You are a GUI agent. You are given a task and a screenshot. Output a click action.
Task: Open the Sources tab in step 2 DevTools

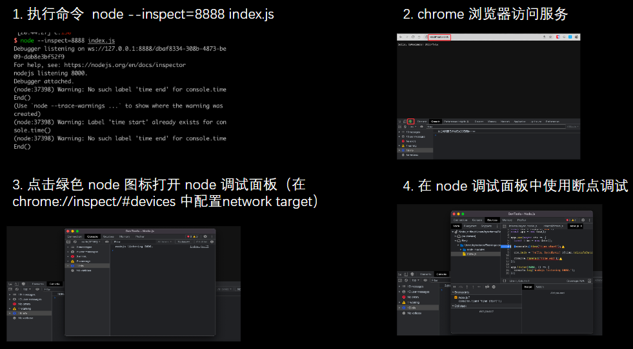point(479,121)
